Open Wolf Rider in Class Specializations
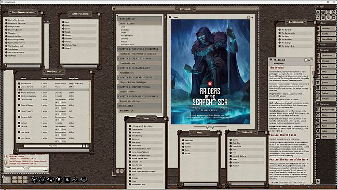This screenshot has height=190, width=338. (12, 56)
